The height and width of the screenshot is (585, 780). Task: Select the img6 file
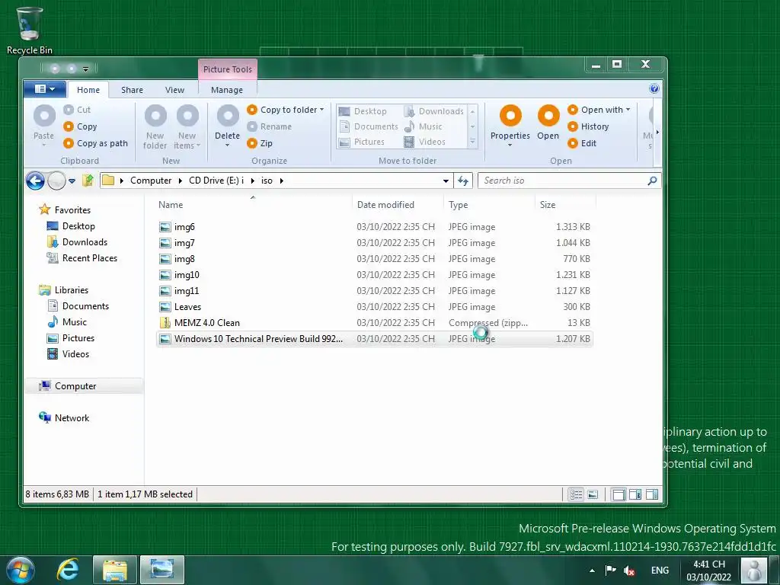[374, 227]
